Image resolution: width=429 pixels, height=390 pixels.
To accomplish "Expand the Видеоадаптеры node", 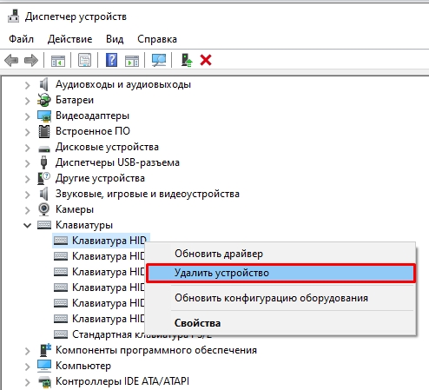I will coord(28,116).
